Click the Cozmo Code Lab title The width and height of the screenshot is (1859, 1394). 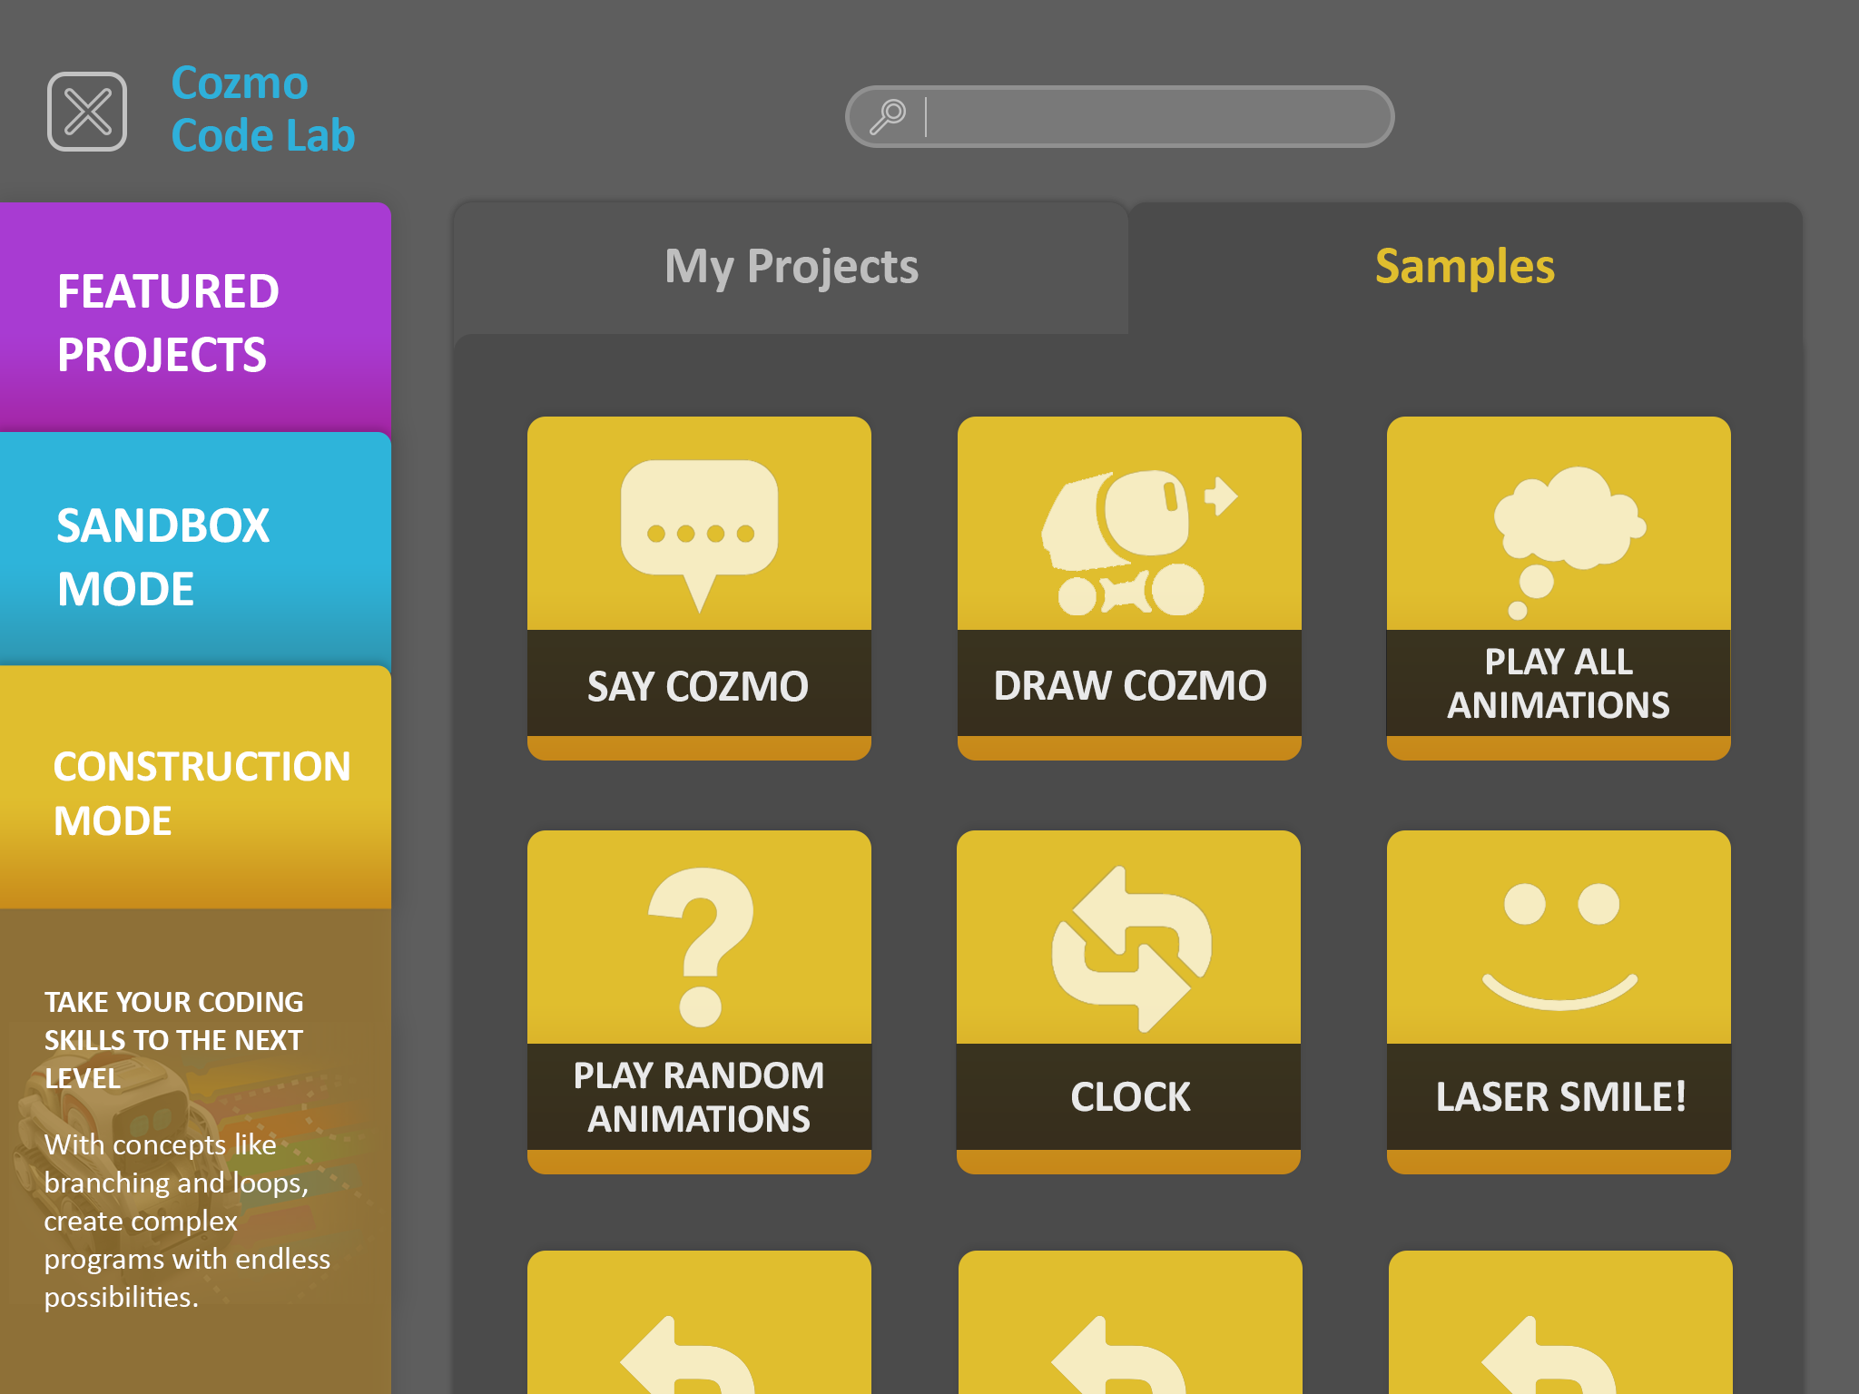[262, 109]
